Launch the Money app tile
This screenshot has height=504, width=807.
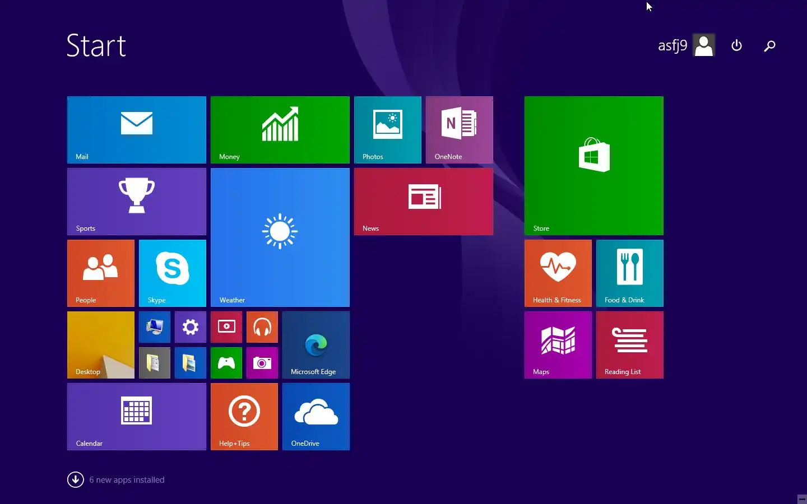280,130
